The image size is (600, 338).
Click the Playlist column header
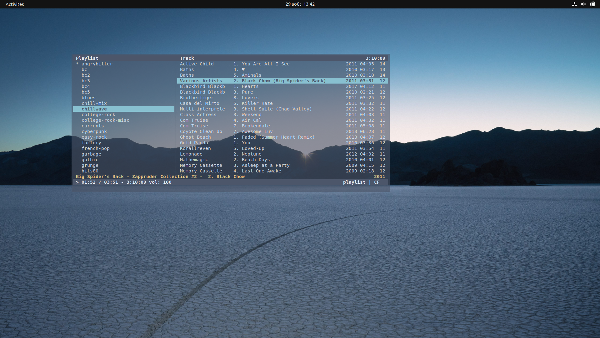(87, 58)
